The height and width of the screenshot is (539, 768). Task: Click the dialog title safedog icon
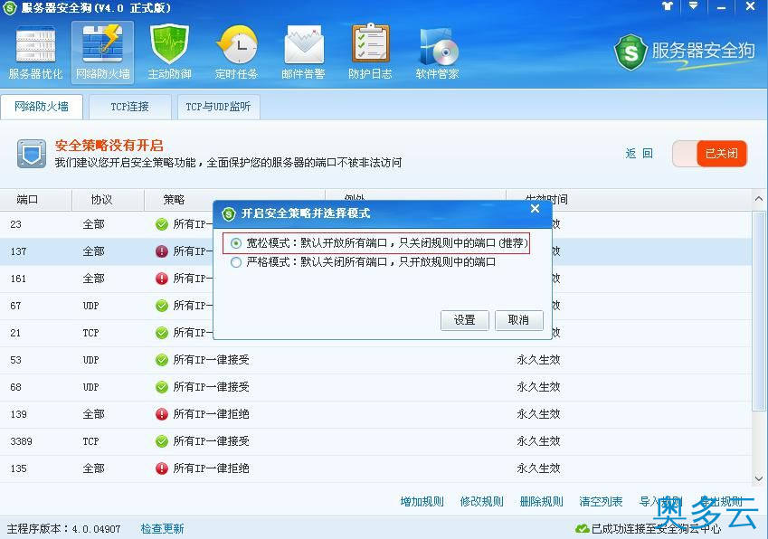[229, 214]
